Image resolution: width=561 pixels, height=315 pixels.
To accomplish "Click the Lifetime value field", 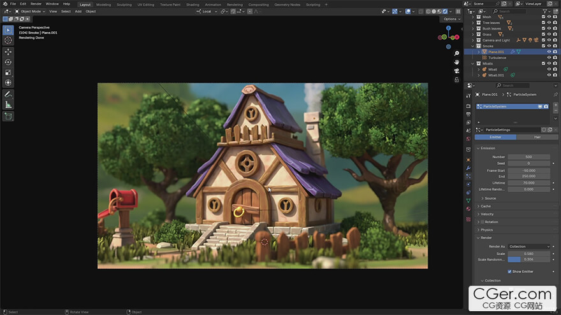I will click(x=528, y=183).
